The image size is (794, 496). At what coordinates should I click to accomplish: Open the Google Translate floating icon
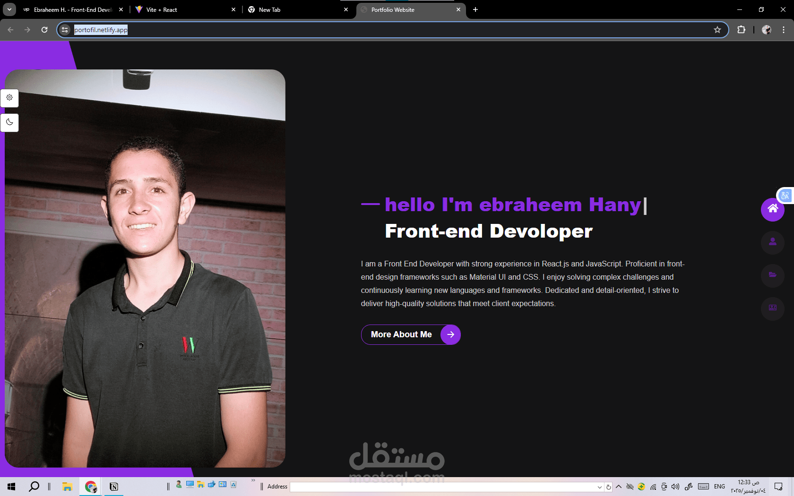coord(785,195)
